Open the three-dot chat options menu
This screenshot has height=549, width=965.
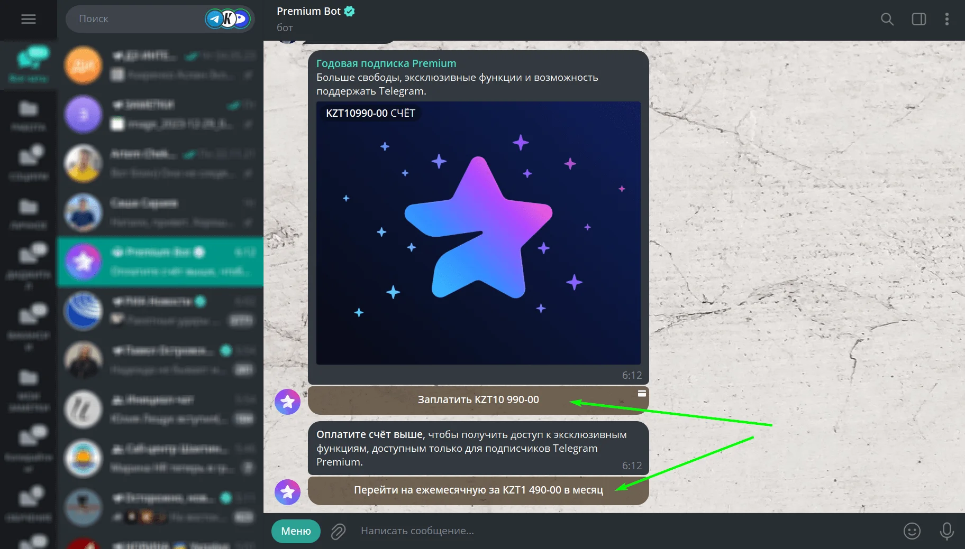pos(946,19)
